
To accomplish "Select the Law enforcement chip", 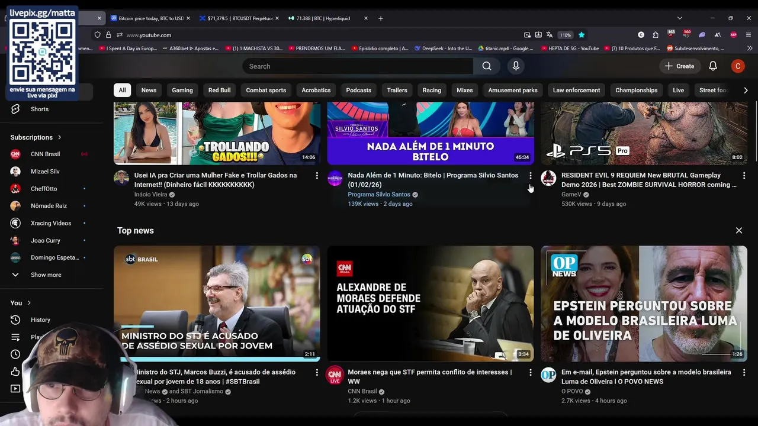I will click(576, 91).
